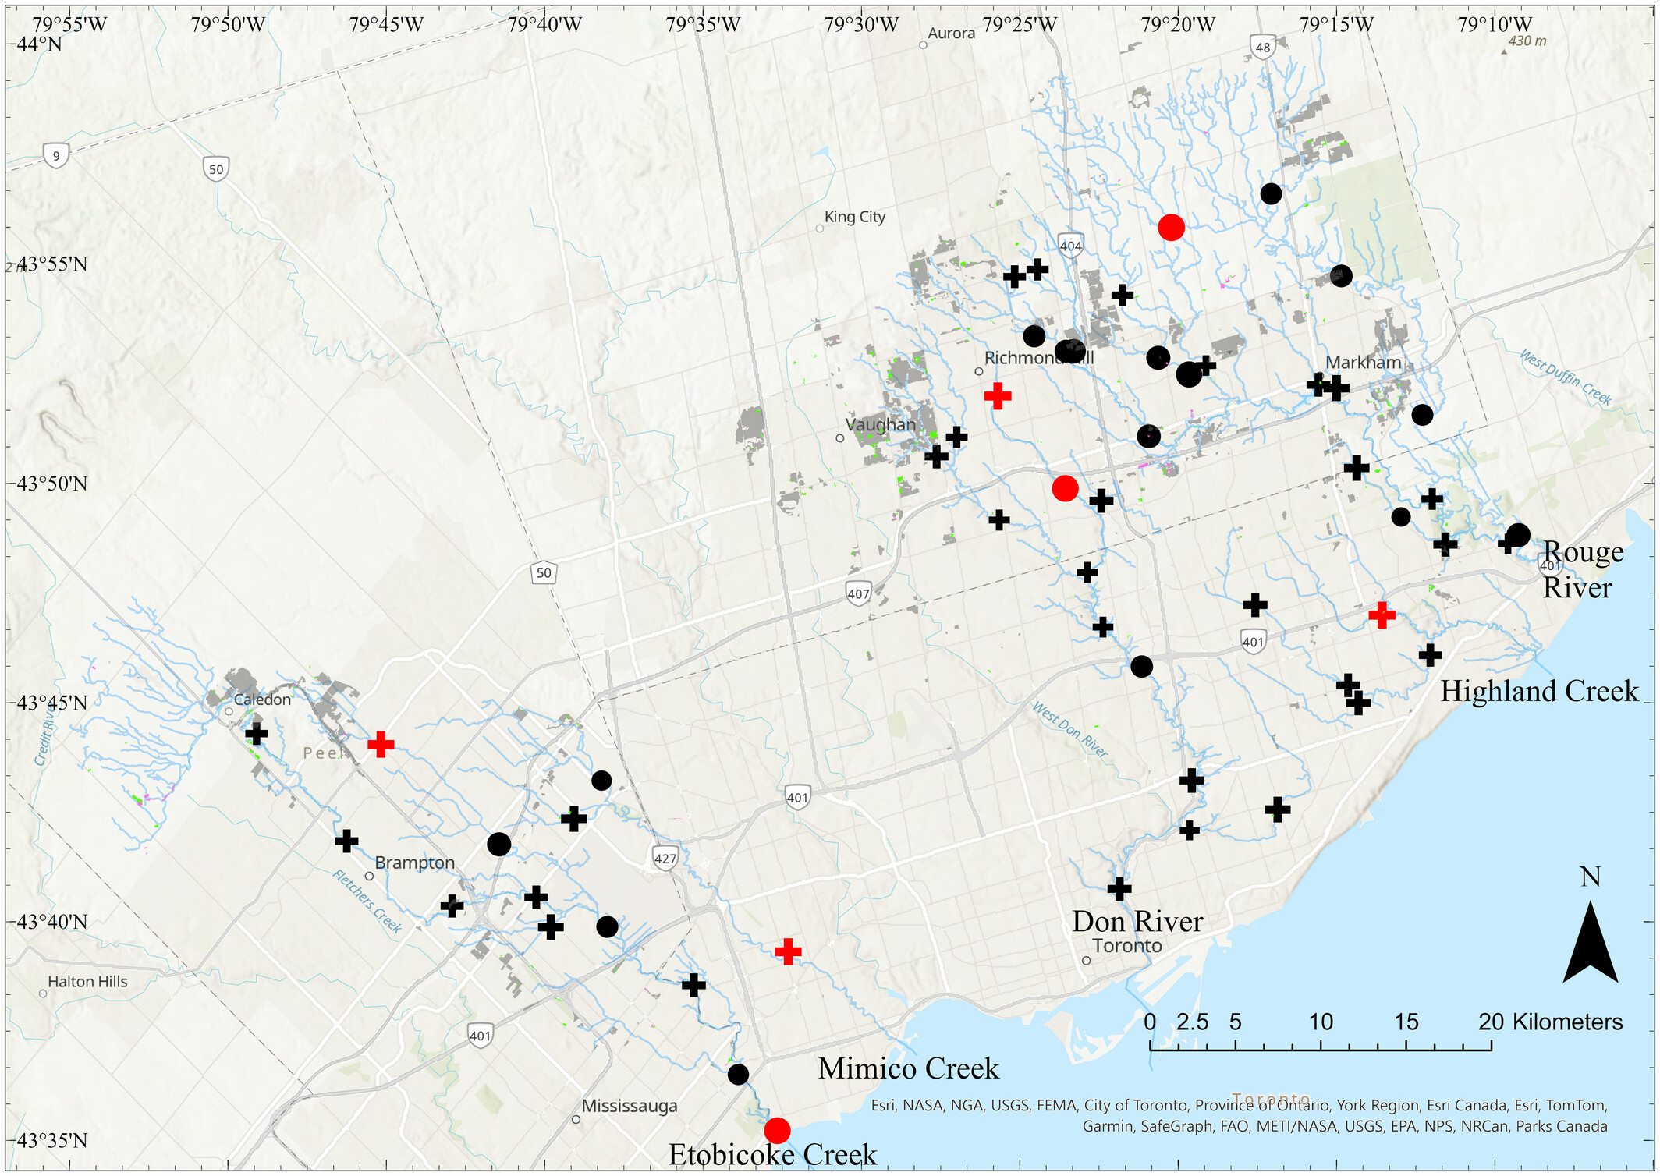Screen dimensions: 1660x1176
Task: Click the Mississauga city dot
Action: coord(576,1119)
